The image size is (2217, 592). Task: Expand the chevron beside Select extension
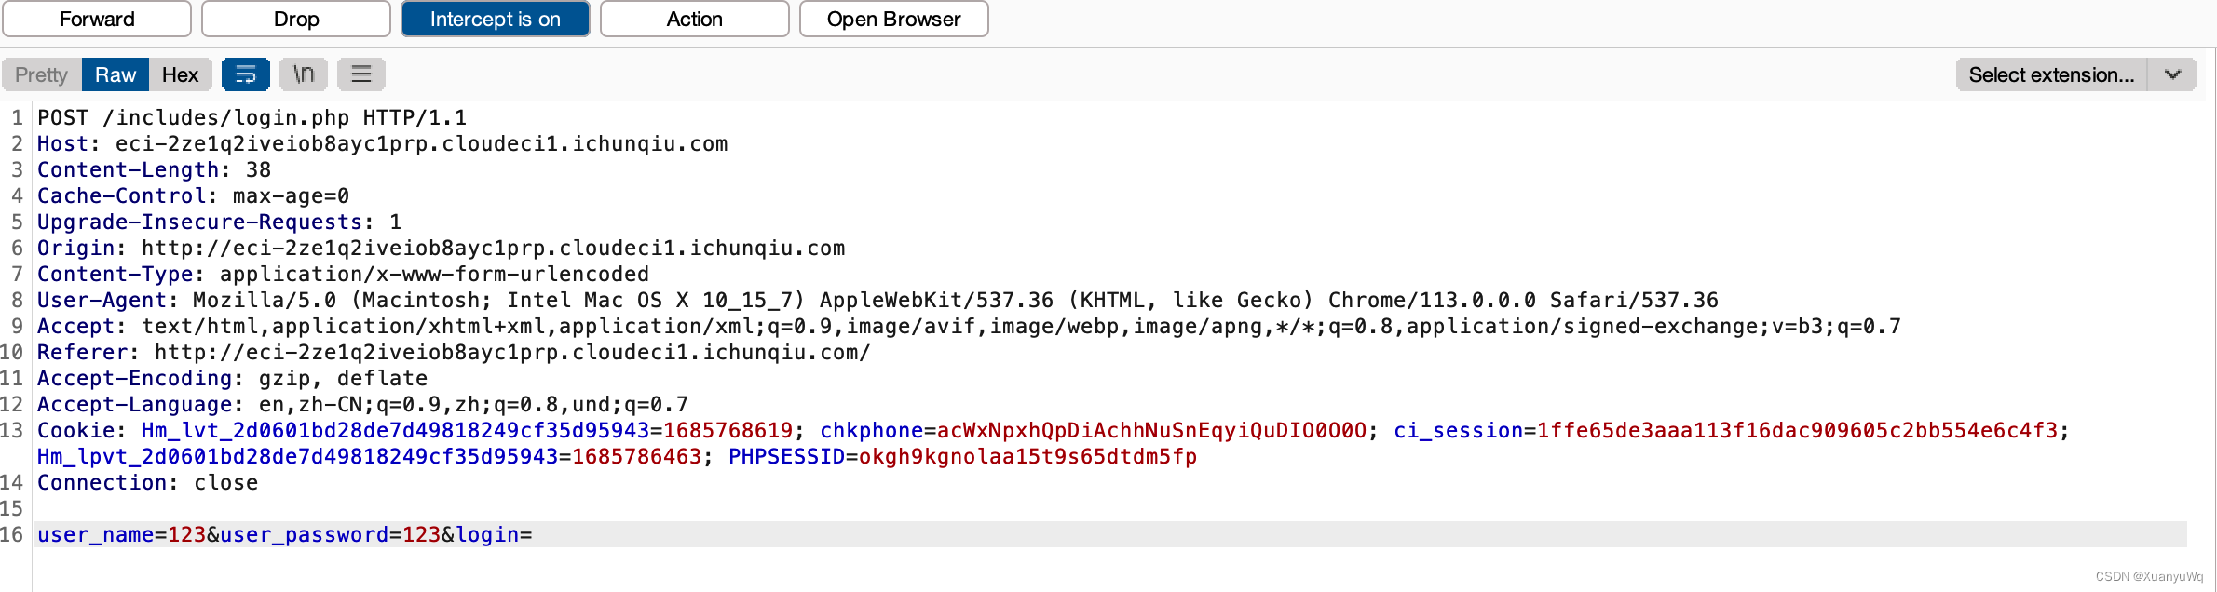(x=2172, y=74)
